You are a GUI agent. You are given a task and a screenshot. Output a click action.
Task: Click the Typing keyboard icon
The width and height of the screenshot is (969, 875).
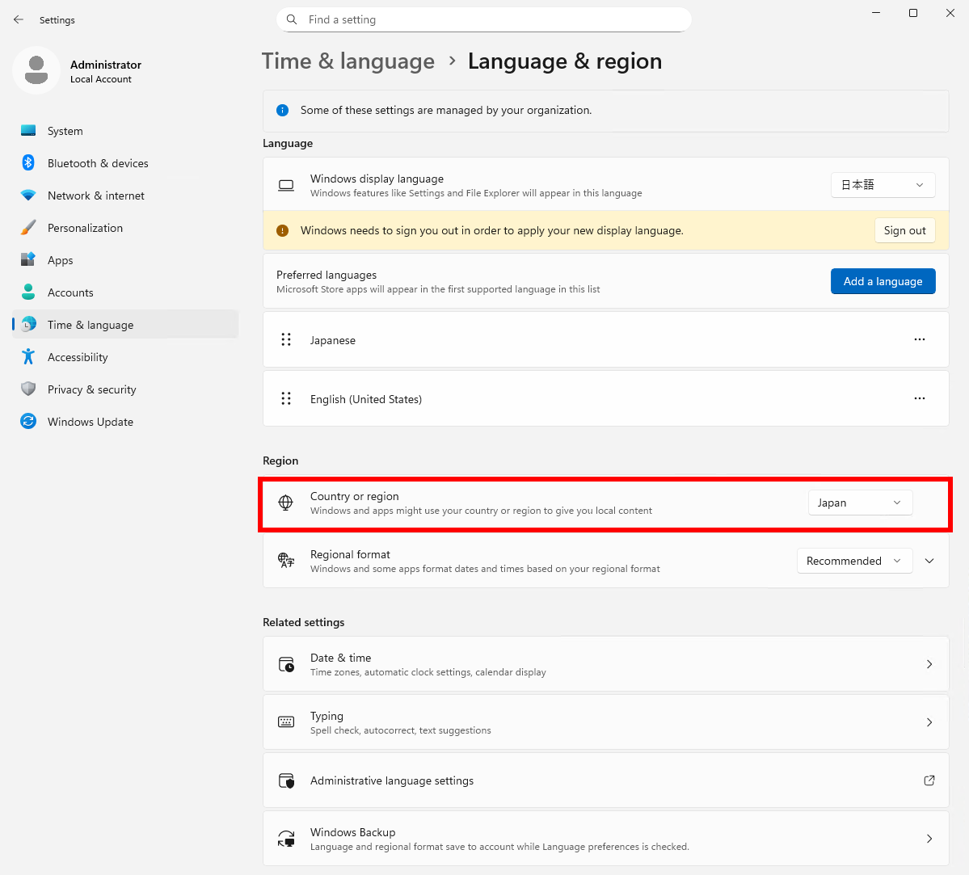pyautogui.click(x=286, y=721)
